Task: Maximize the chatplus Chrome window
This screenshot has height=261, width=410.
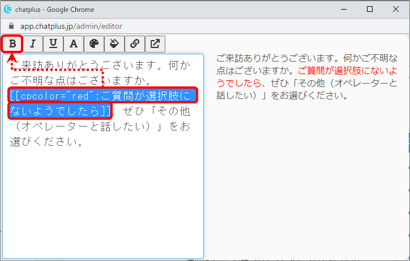Action: pos(370,10)
